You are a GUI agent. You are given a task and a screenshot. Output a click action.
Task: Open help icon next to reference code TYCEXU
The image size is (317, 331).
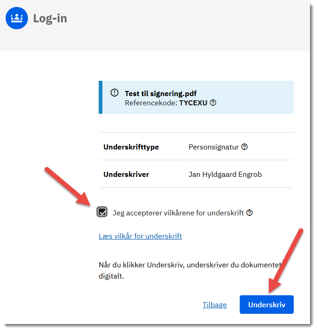213,103
